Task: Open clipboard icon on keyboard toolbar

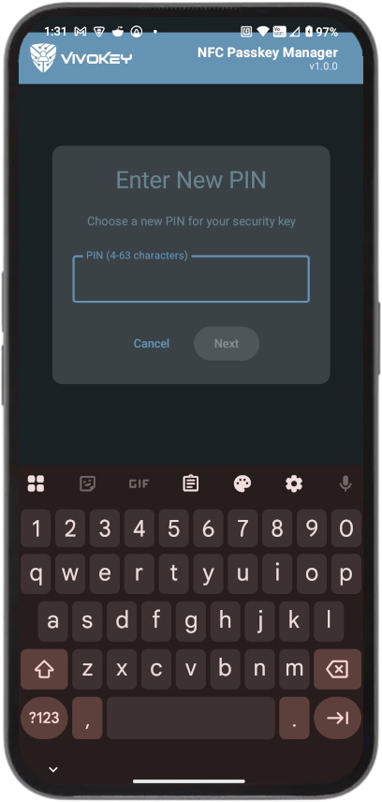Action: point(191,483)
